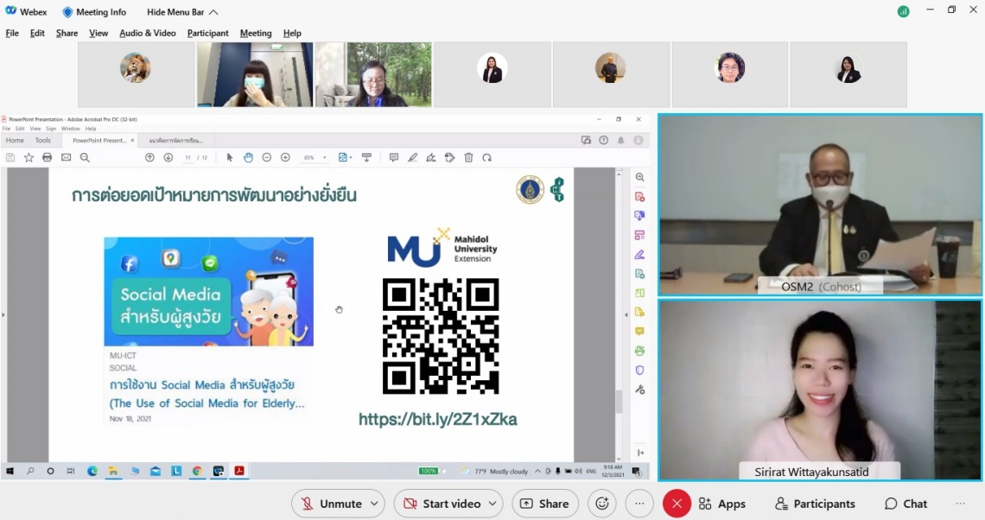Select the PowerPoint Present... document tab

tap(99, 141)
